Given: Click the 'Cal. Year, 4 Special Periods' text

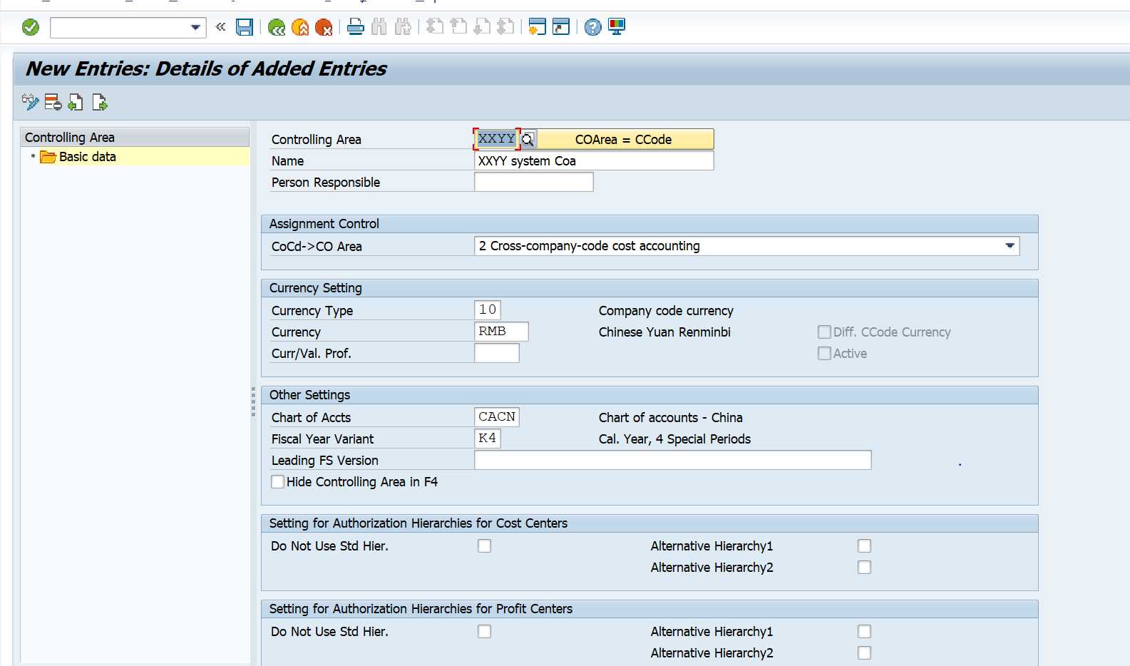Looking at the screenshot, I should tap(674, 439).
